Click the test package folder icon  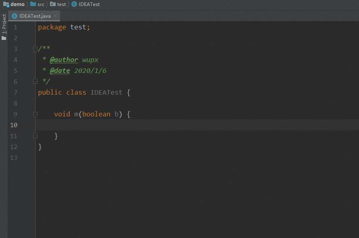click(x=53, y=4)
